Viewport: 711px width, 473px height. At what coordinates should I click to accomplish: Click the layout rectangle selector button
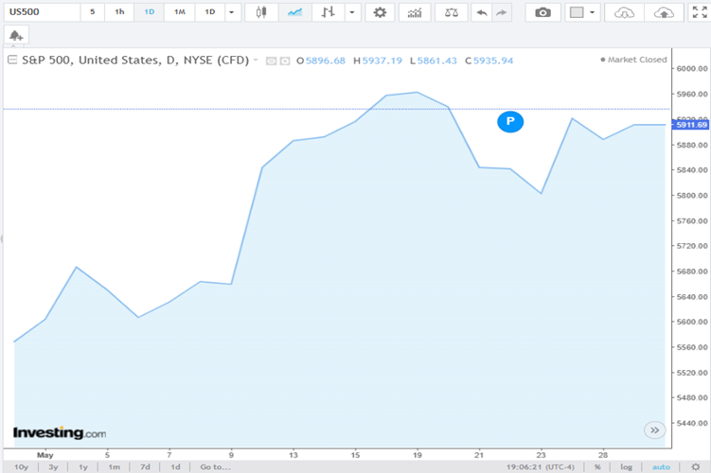pos(577,12)
